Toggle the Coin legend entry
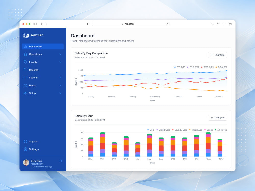Image resolution: width=255 pixels, height=191 pixels. pyautogui.click(x=151, y=130)
